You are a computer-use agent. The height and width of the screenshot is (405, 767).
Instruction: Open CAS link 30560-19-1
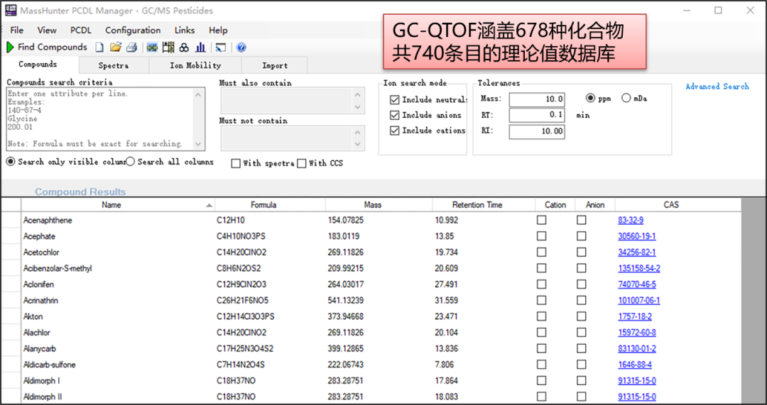pos(636,236)
